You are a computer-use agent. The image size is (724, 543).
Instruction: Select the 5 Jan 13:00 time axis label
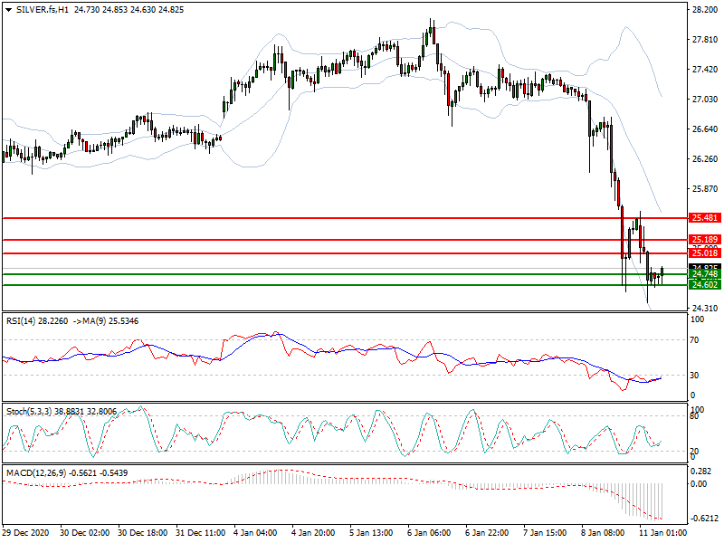pyautogui.click(x=371, y=533)
